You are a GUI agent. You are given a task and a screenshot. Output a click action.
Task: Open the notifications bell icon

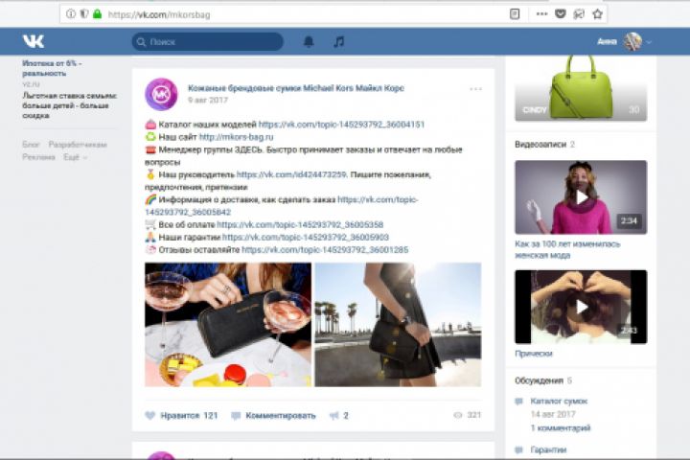tap(309, 42)
